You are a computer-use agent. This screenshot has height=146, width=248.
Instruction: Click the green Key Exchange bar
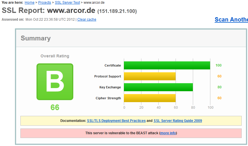[x=158, y=87]
